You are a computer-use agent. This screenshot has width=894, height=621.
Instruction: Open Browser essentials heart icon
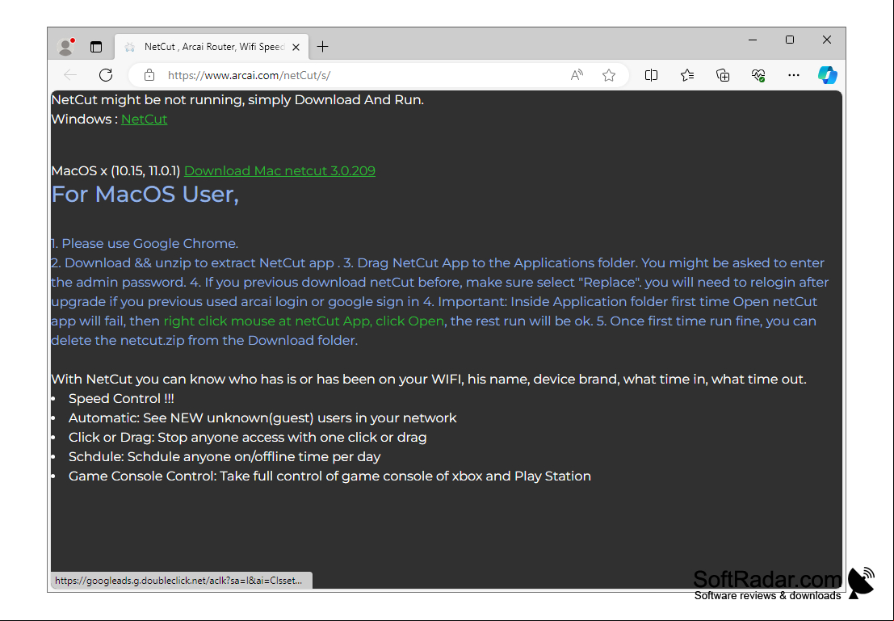[758, 75]
